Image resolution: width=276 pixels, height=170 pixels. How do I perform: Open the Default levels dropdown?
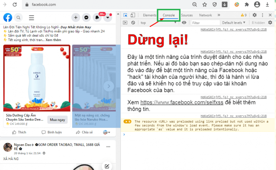tap(234, 23)
